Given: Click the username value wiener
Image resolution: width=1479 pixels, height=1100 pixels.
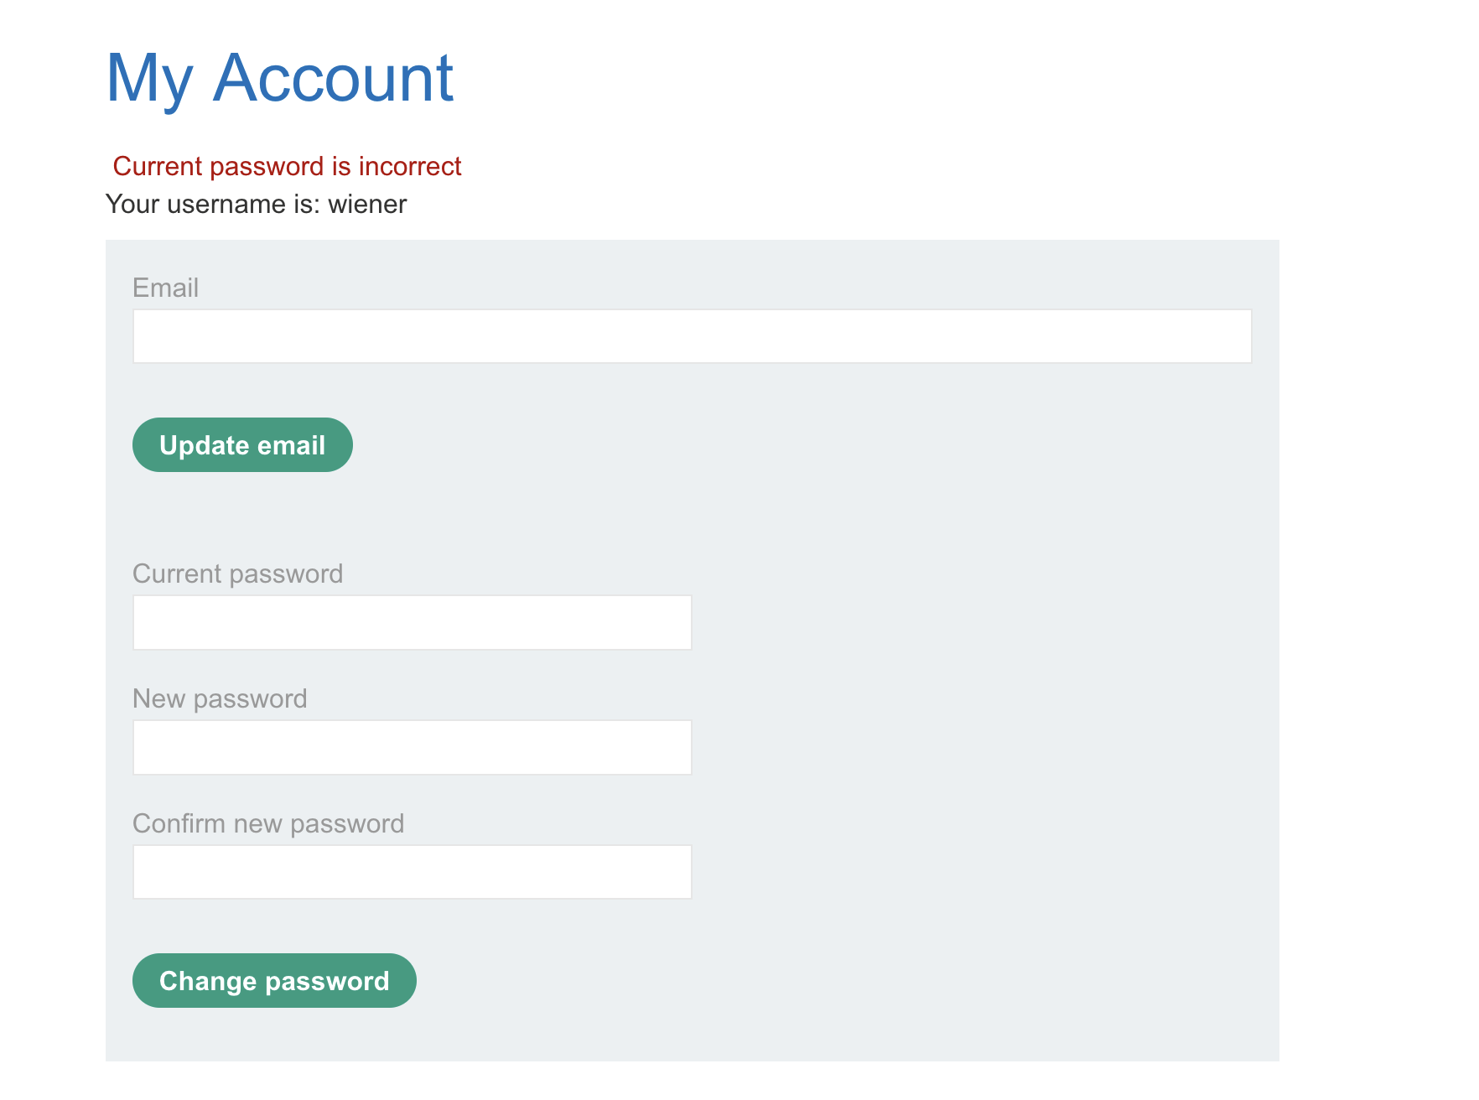Looking at the screenshot, I should (x=367, y=205).
